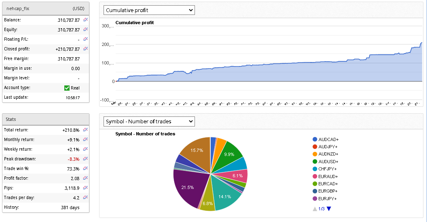This screenshot has width=438, height=222.
Task: Click the chart icon beside Profit factor
Action: click(x=85, y=178)
